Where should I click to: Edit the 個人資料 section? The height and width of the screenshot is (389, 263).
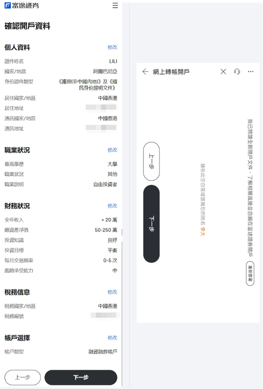click(x=112, y=47)
